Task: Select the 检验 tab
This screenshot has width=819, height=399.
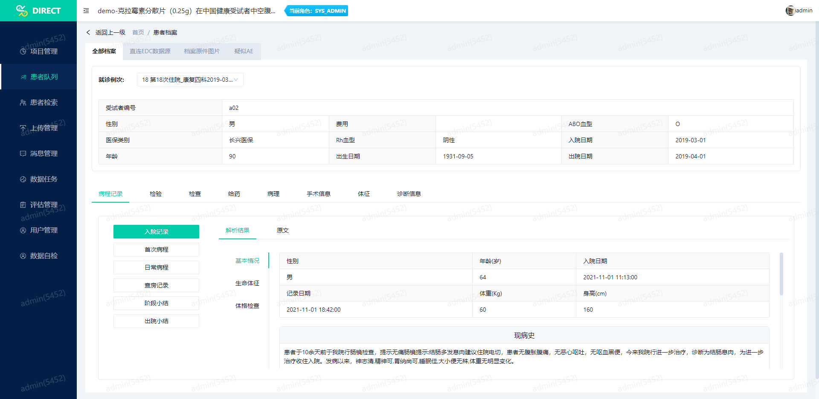Action: [x=156, y=194]
